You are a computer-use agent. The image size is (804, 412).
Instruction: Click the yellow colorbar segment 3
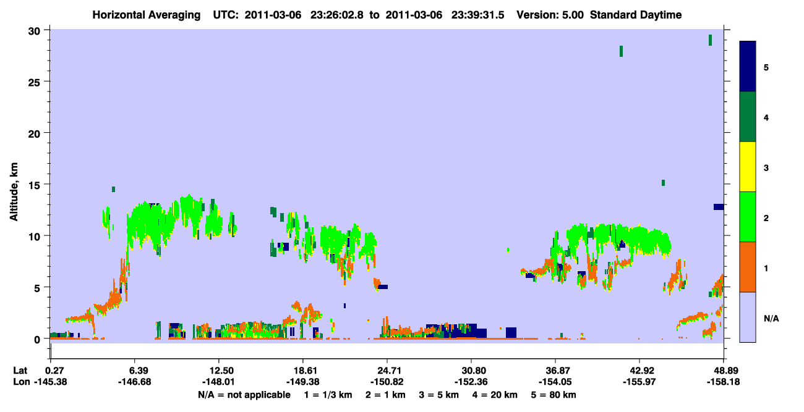pos(748,167)
